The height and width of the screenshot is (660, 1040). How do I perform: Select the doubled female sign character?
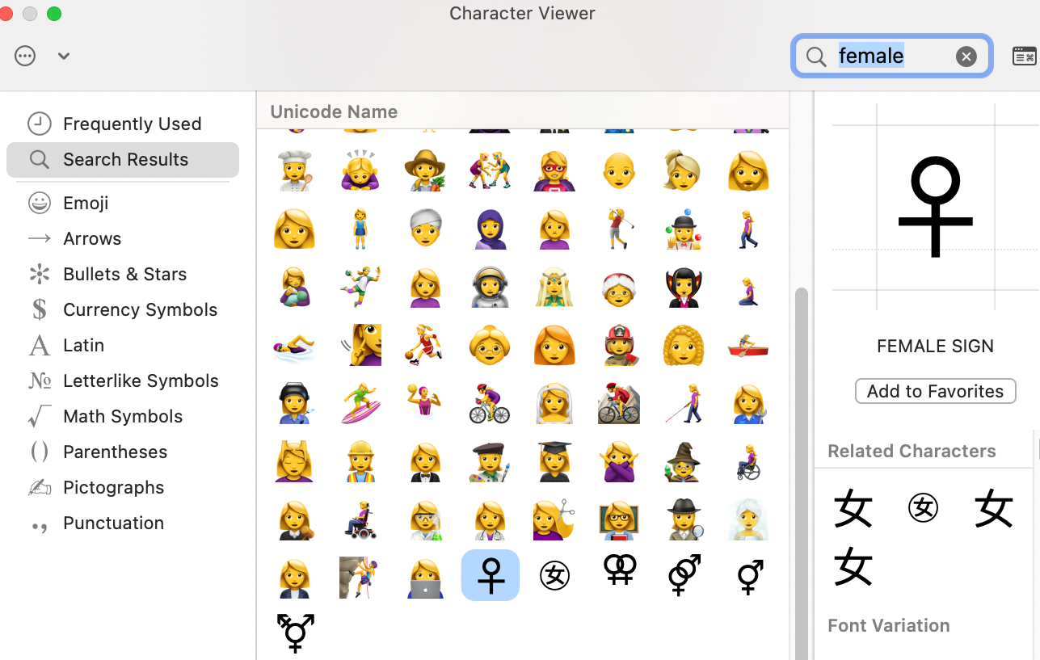click(x=619, y=575)
